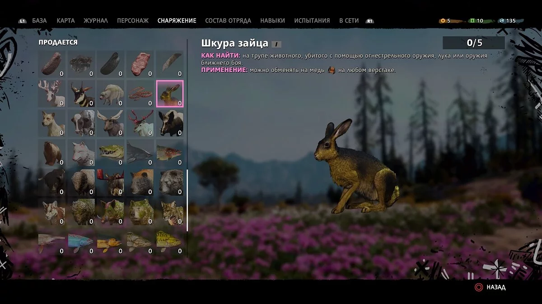
Task: Select the white-antlered deer skin
Action: 51,94
